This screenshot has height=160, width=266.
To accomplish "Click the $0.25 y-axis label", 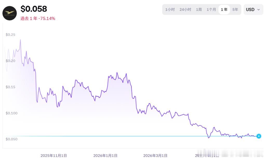I will point(10,35).
